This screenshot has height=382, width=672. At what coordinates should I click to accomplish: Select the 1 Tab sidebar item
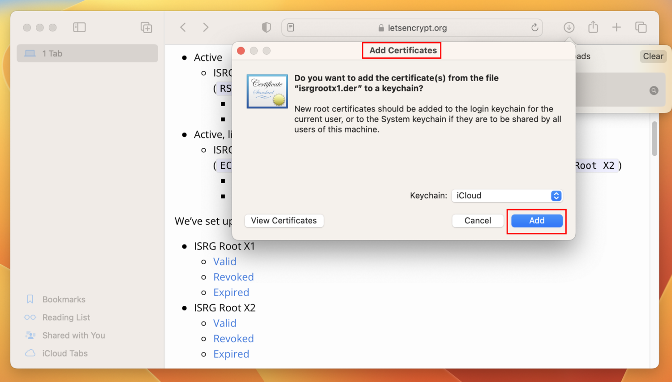point(87,53)
